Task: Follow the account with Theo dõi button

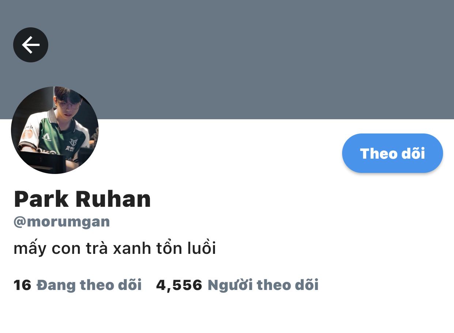Action: pyautogui.click(x=392, y=153)
